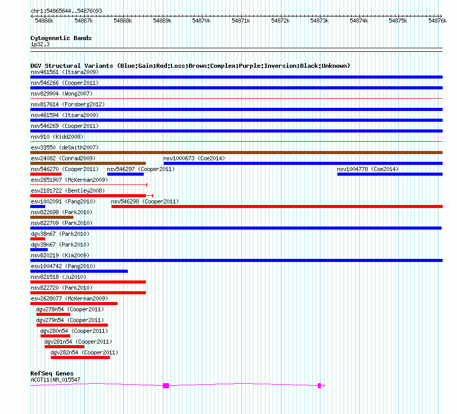Click blue gain bar of nsv1000673
Screen dimensions: 457x414
click(x=303, y=163)
